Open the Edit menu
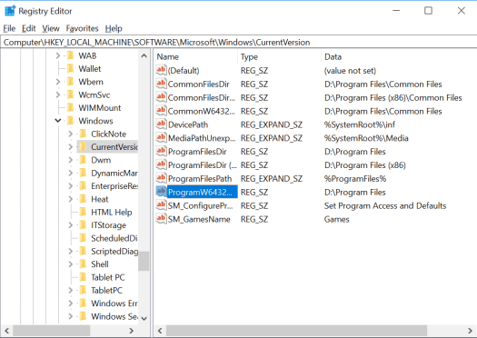The width and height of the screenshot is (477, 338). point(28,28)
